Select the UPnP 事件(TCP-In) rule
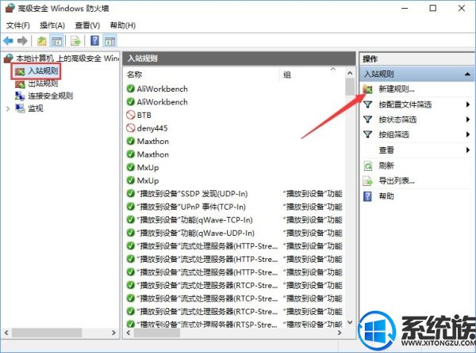The image size is (476, 353). point(191,207)
